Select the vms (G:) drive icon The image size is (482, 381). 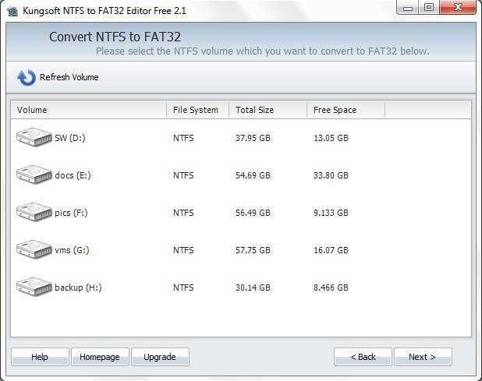(x=34, y=249)
